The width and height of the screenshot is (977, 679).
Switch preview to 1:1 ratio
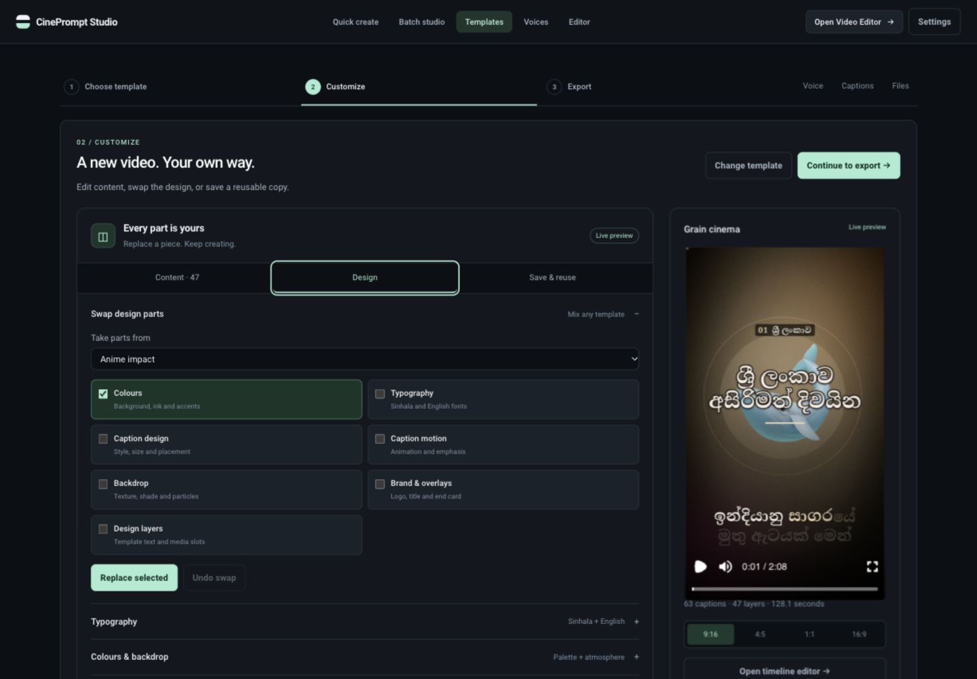[809, 634]
